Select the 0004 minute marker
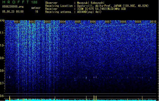Image resolution: width=159 pixels, height=101 pixels. click(62, 22)
